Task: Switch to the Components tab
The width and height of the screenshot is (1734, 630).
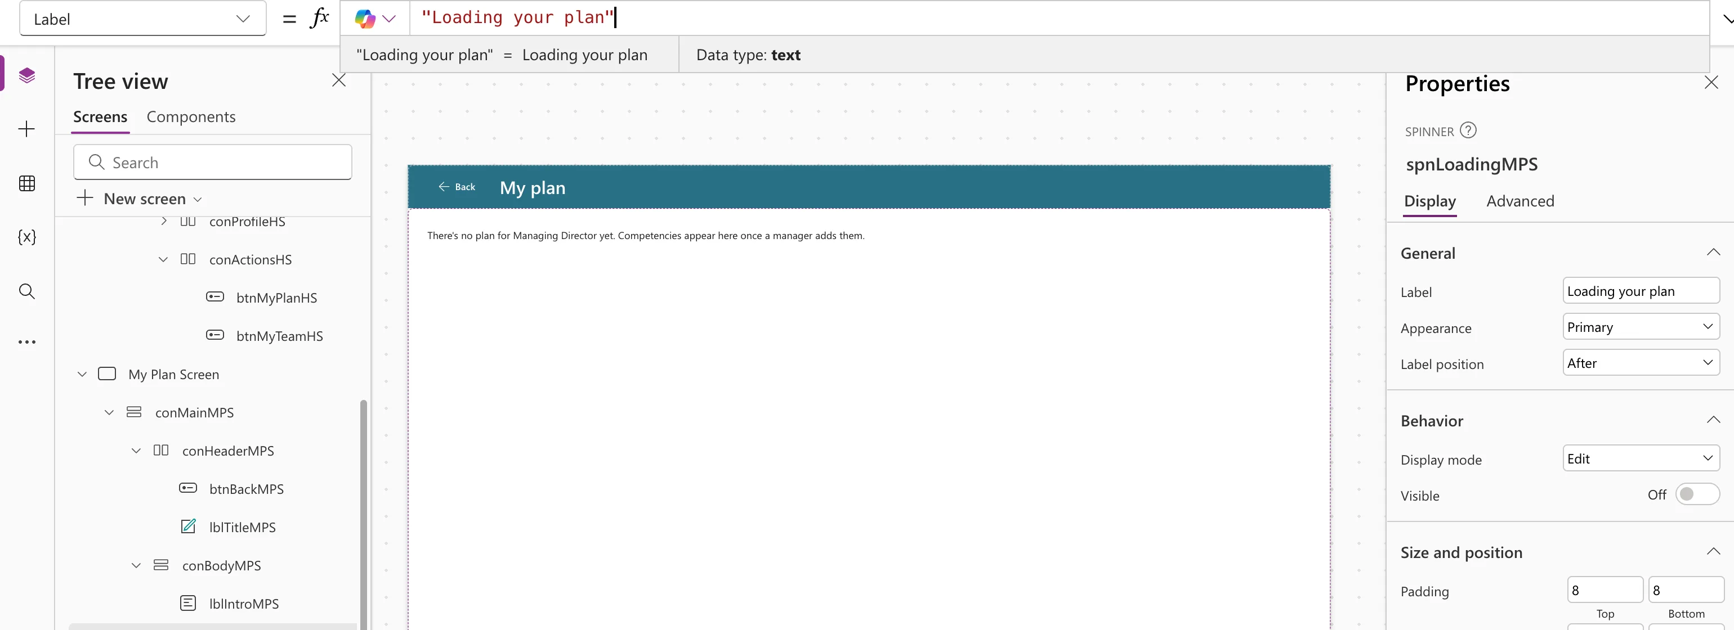Action: point(191,117)
